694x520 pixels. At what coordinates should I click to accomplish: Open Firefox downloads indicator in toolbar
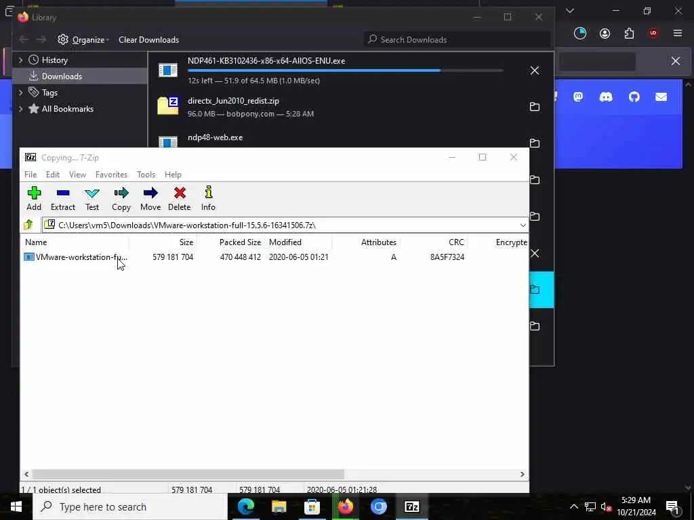point(580,33)
